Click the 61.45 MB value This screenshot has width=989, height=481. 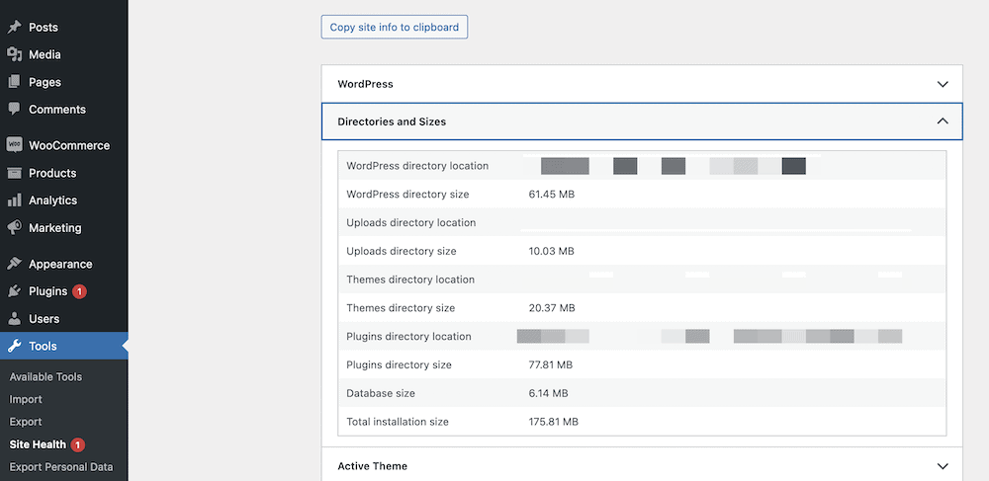(551, 194)
